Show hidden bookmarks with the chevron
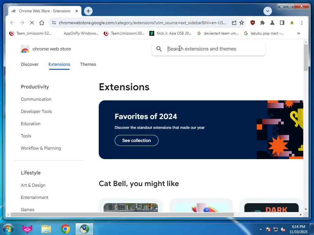This screenshot has width=314, height=235. point(299,33)
